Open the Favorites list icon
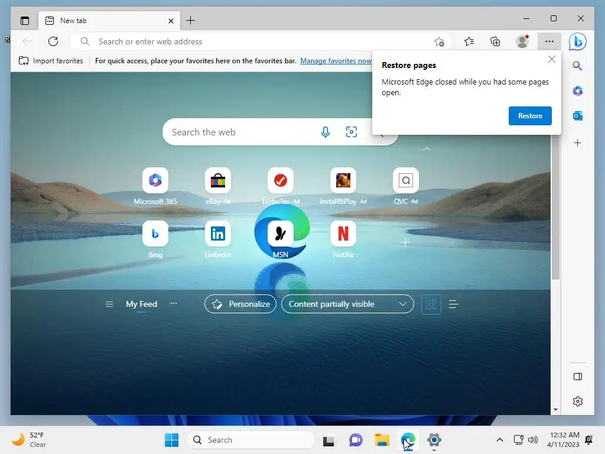The height and width of the screenshot is (454, 605). point(469,41)
